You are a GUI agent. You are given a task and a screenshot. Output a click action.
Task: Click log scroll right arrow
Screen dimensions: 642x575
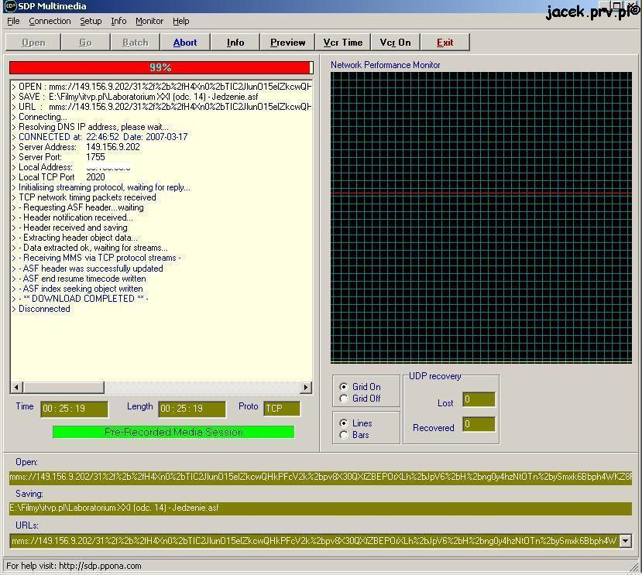tap(306, 387)
